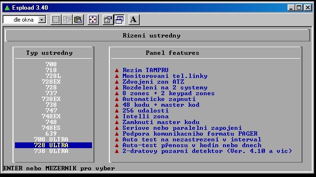316x177 pixels.
Task: Click 'Automaticke zapnuti' feature line
Action: click(x=159, y=99)
